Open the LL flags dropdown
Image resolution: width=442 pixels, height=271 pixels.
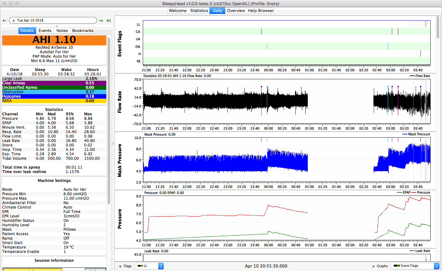(149, 266)
